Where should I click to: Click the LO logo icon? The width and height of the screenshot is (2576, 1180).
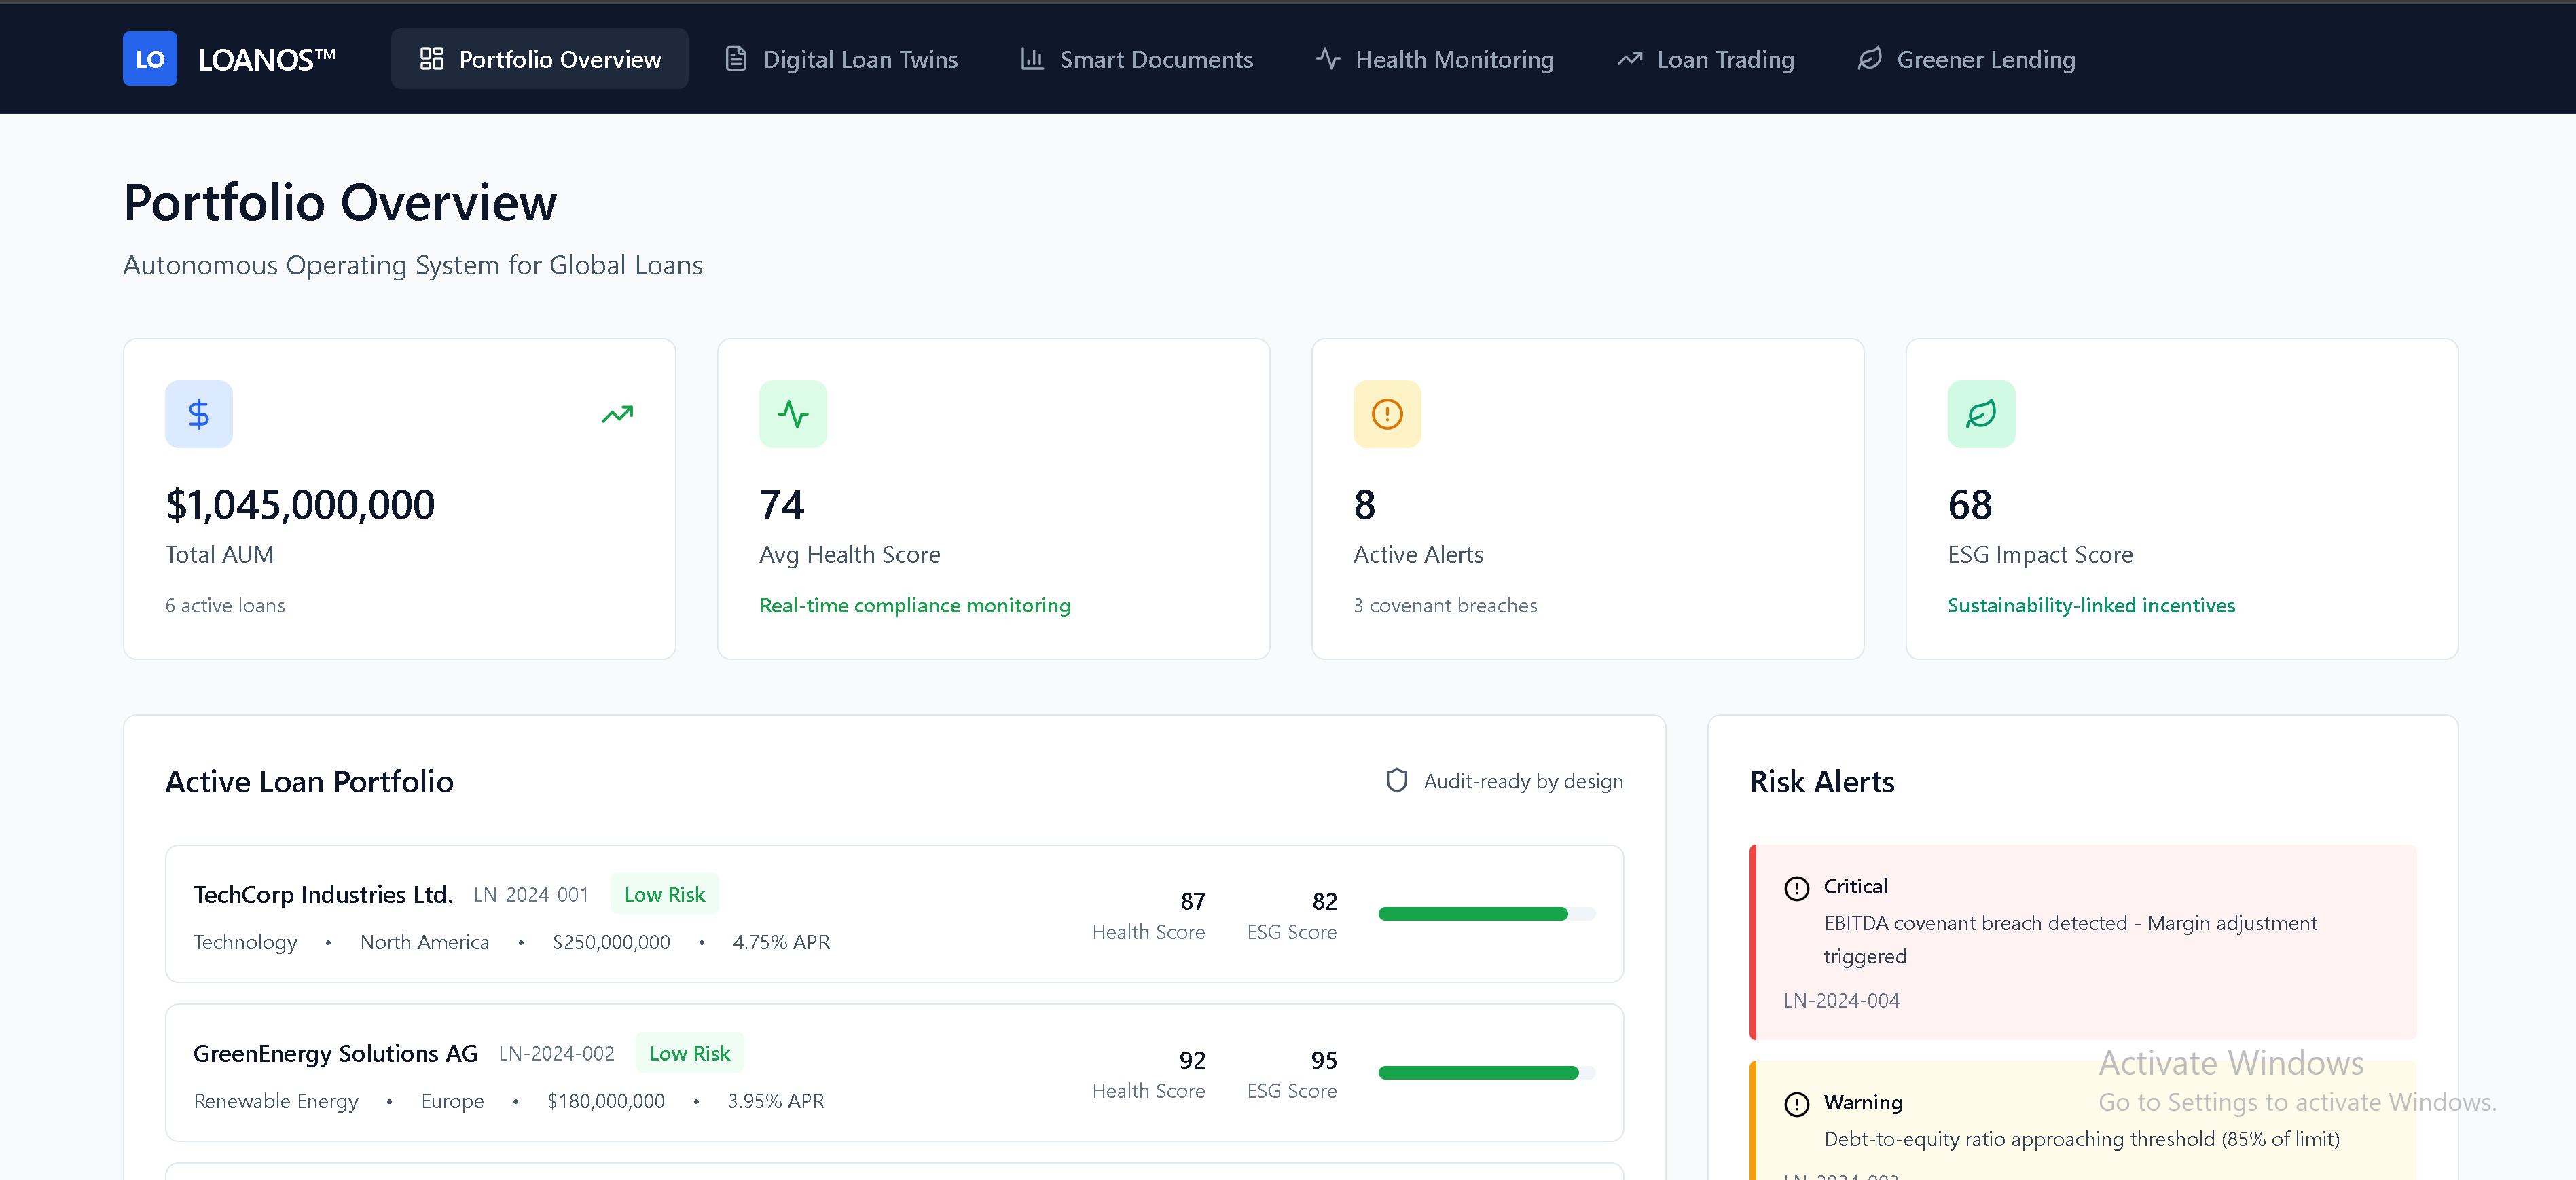pyautogui.click(x=150, y=59)
